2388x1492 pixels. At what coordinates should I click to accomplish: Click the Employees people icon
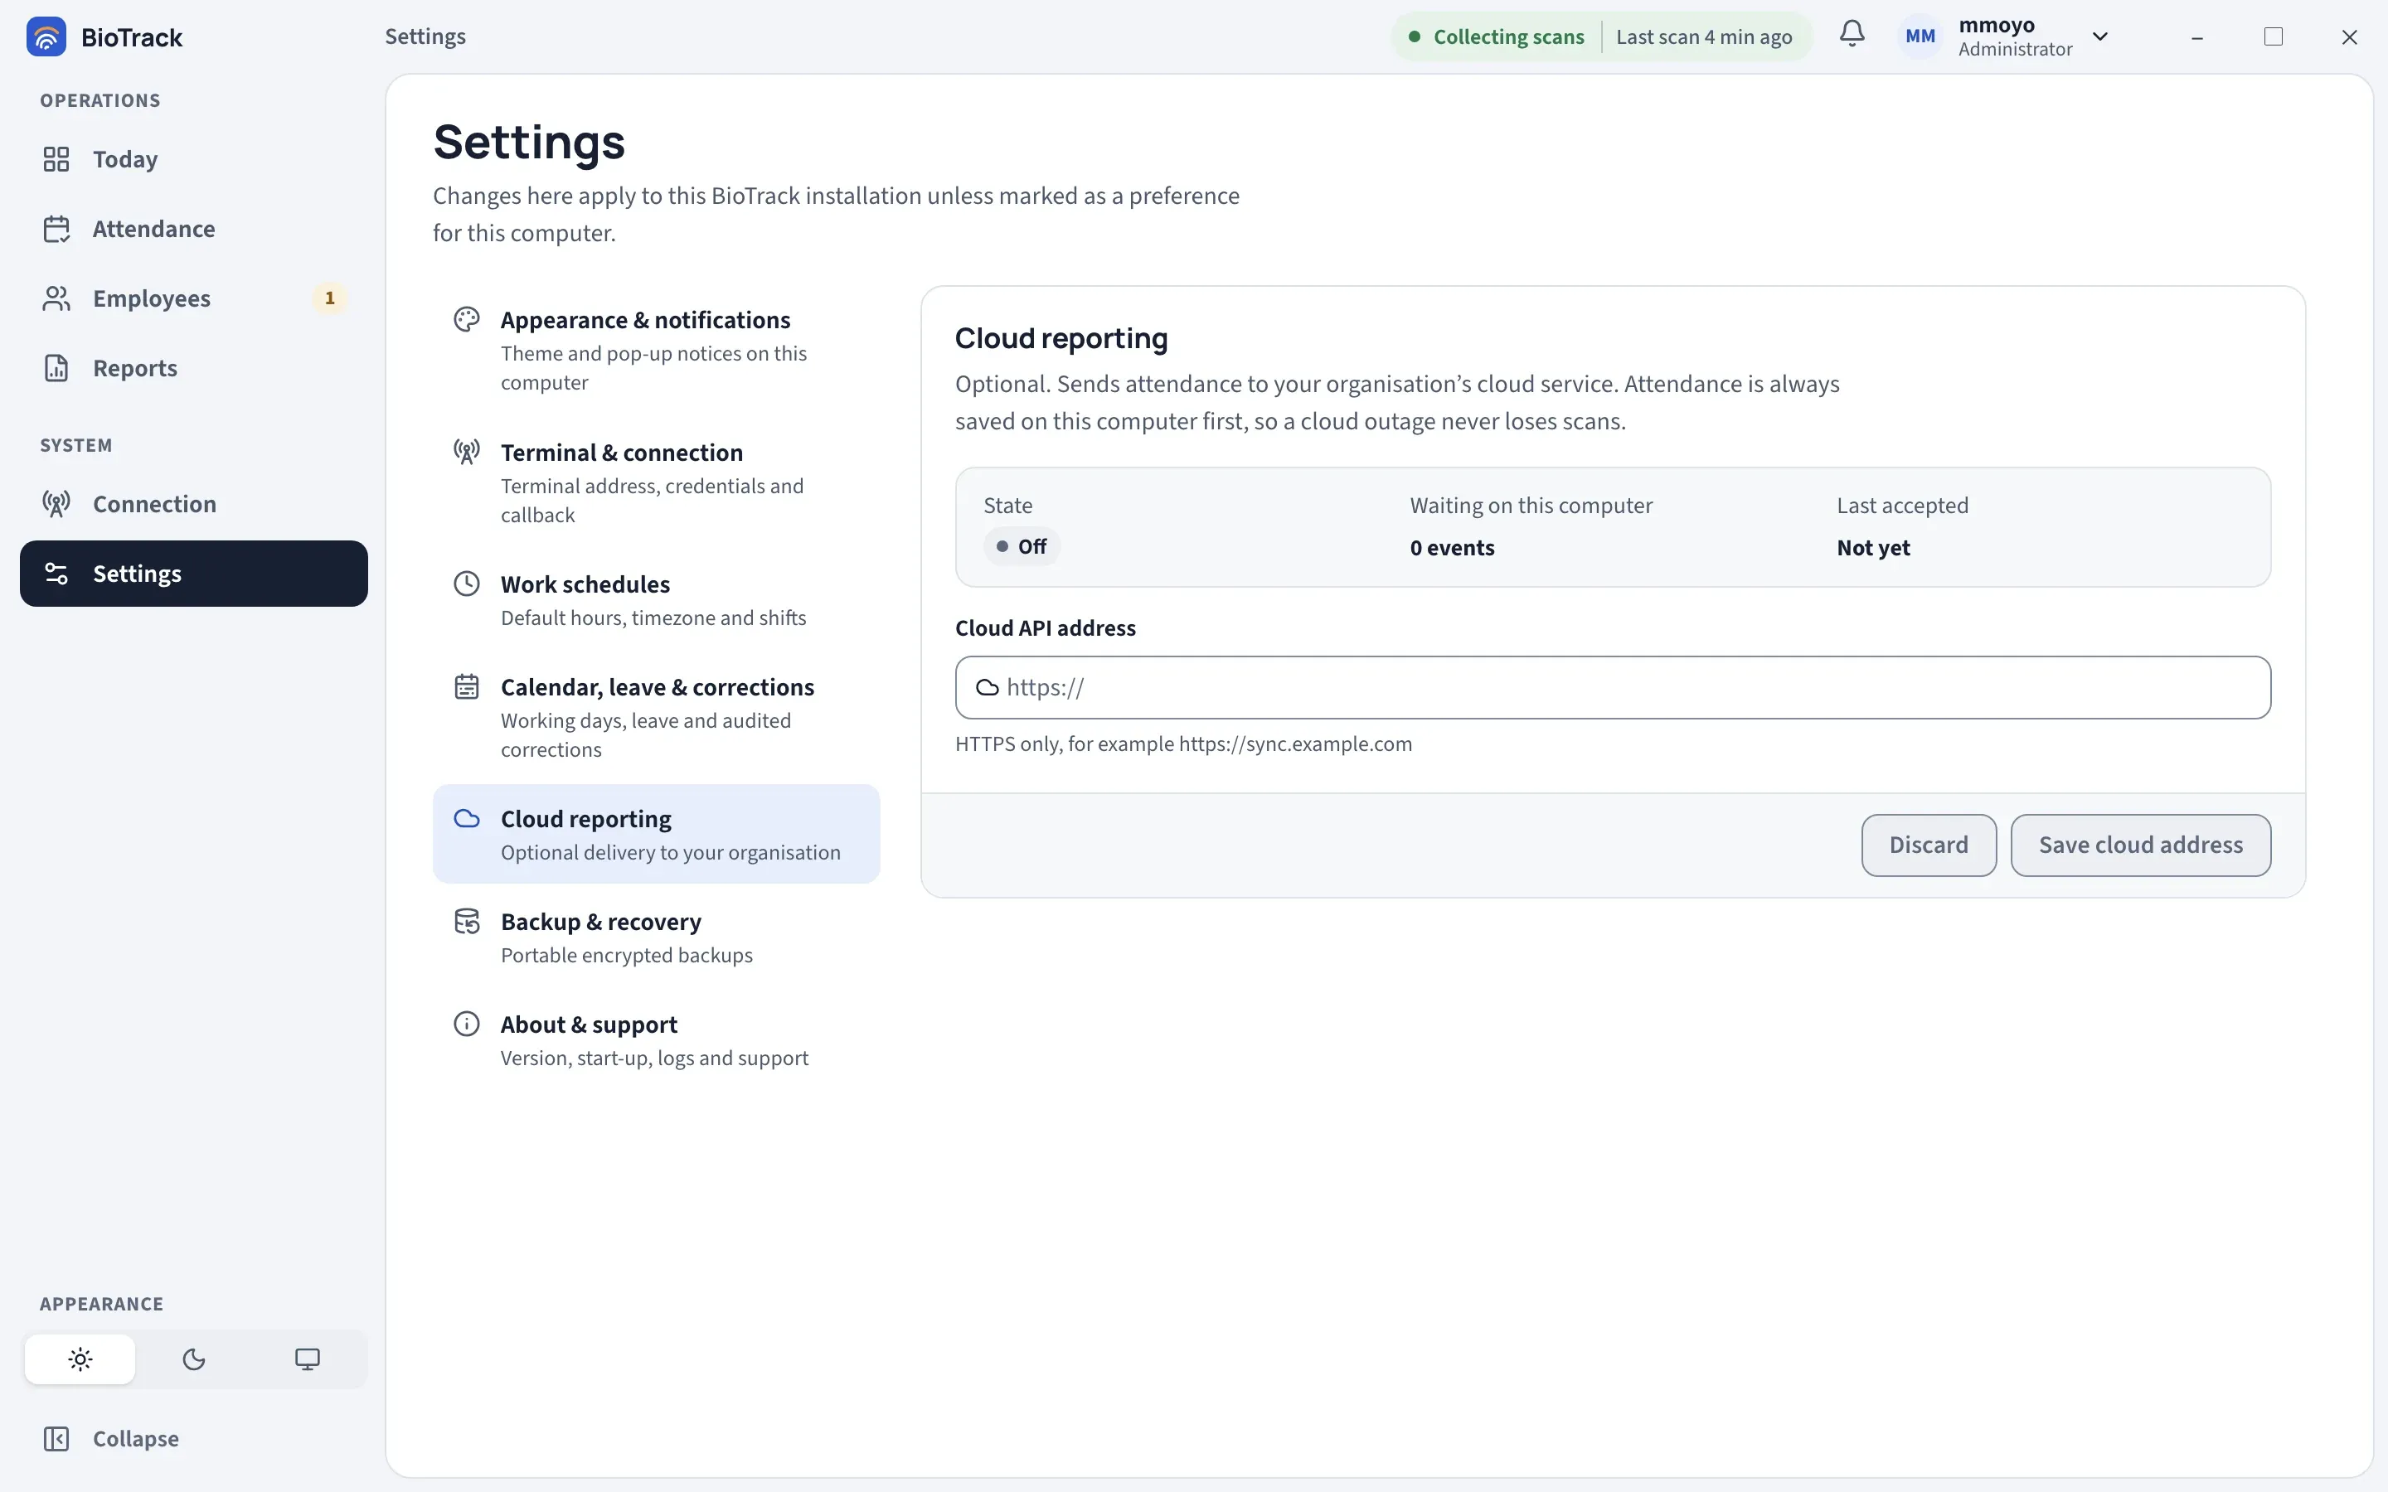pyautogui.click(x=56, y=298)
